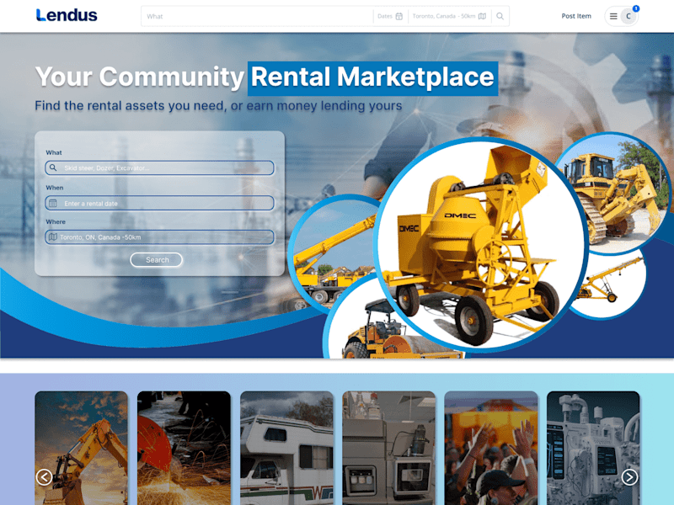The width and height of the screenshot is (674, 505).
Task: Open the excavator category card
Action: (x=81, y=448)
